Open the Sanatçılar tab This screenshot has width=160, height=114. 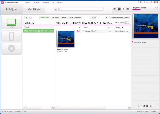(45, 18)
